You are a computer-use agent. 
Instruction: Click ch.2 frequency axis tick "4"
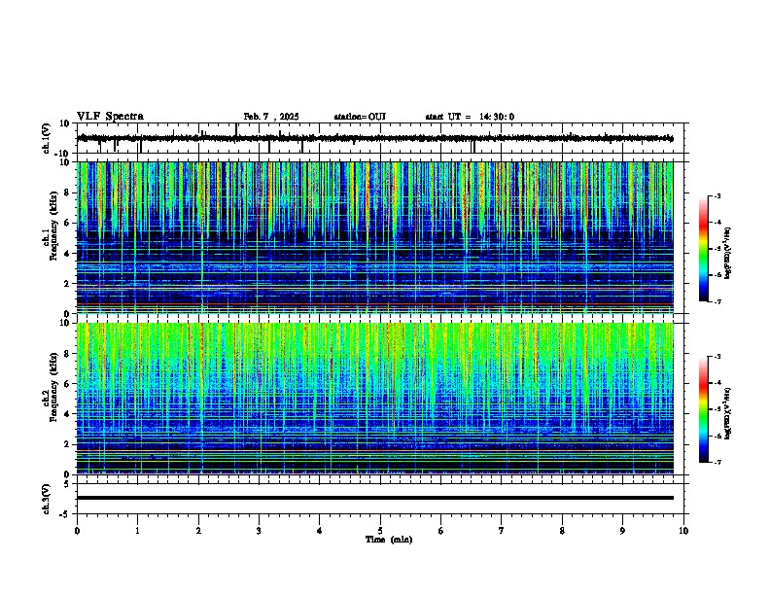[67, 414]
